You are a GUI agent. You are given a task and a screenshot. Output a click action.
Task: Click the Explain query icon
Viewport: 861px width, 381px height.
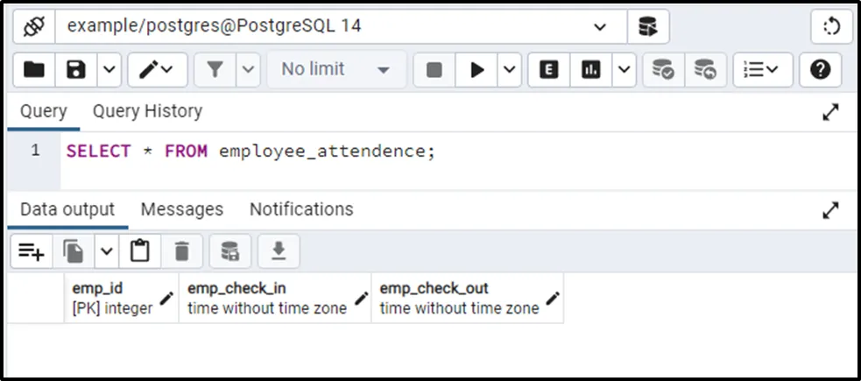pos(549,70)
